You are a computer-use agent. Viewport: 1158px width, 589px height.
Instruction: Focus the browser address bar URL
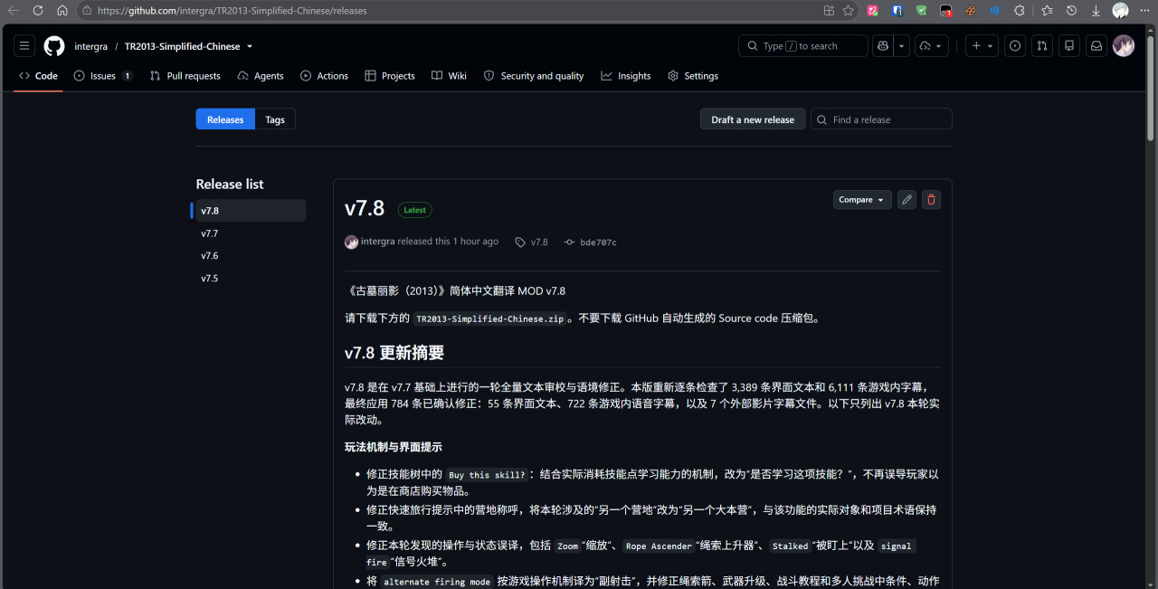pyautogui.click(x=233, y=11)
